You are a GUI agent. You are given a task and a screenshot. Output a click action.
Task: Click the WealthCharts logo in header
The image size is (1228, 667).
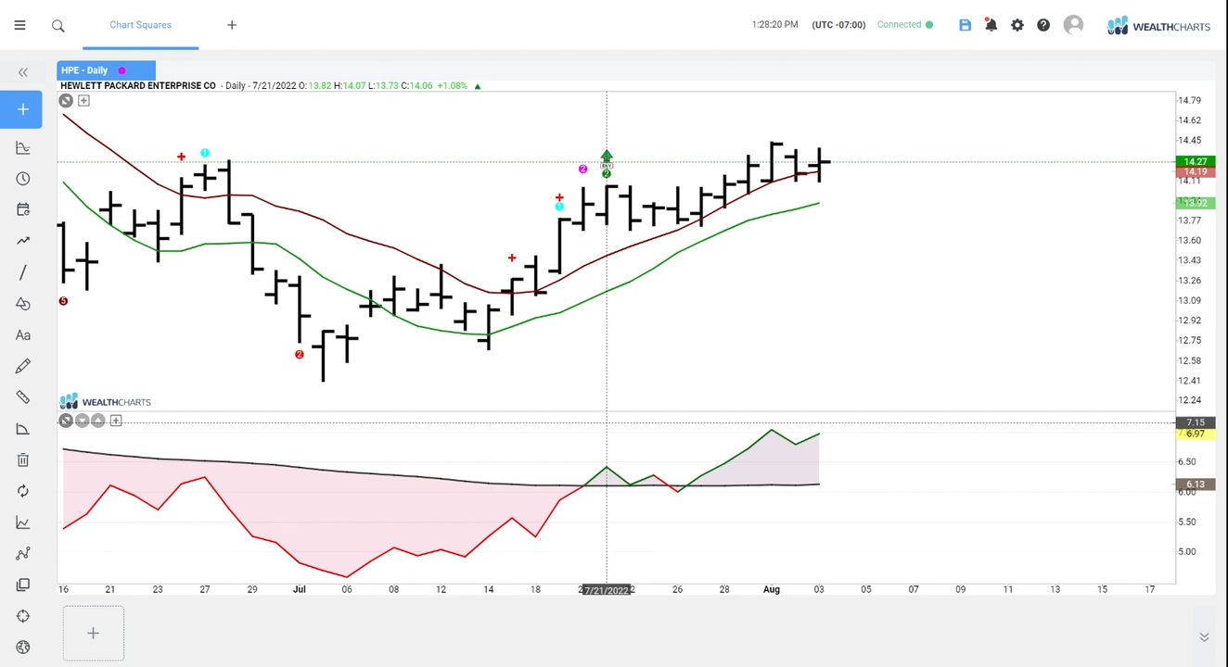[1158, 26]
